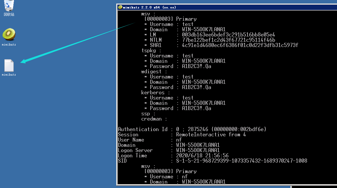Click the Authentication Id value 2875246
The width and height of the screenshot is (337, 188).
pos(198,129)
